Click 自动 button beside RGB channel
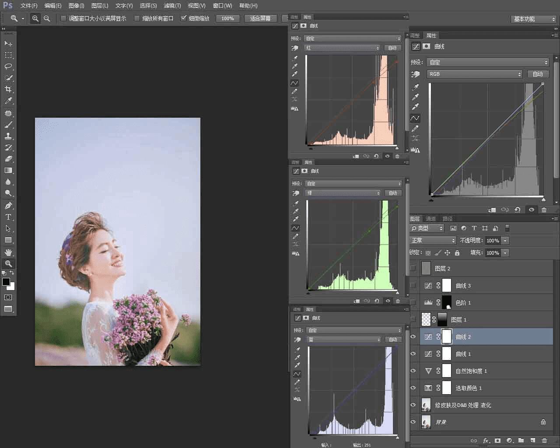This screenshot has width=560, height=448. pyautogui.click(x=538, y=74)
